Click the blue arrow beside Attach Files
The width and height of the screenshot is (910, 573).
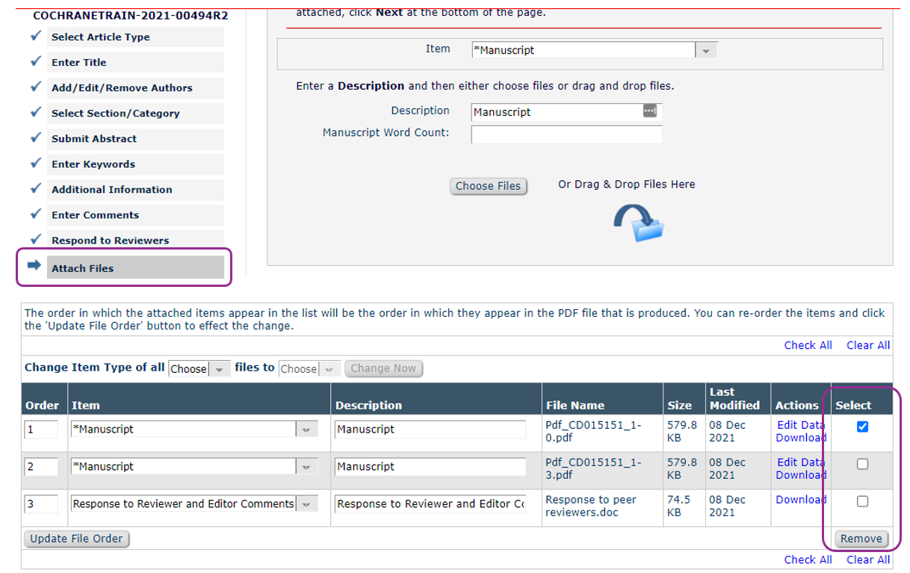(34, 267)
